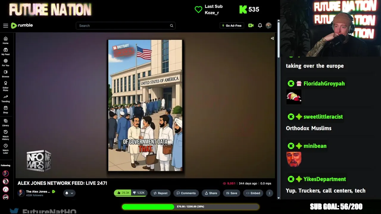381x214 pixels.
Task: Click username FloridahGroypah in chat
Action: tap(324, 84)
